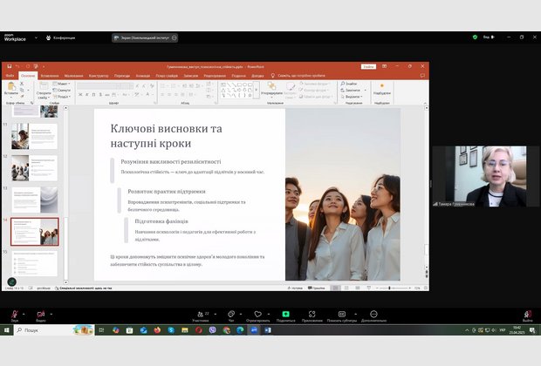The image size is (541, 366).
Task: Click the green Share screen icon
Action: tap(285, 315)
